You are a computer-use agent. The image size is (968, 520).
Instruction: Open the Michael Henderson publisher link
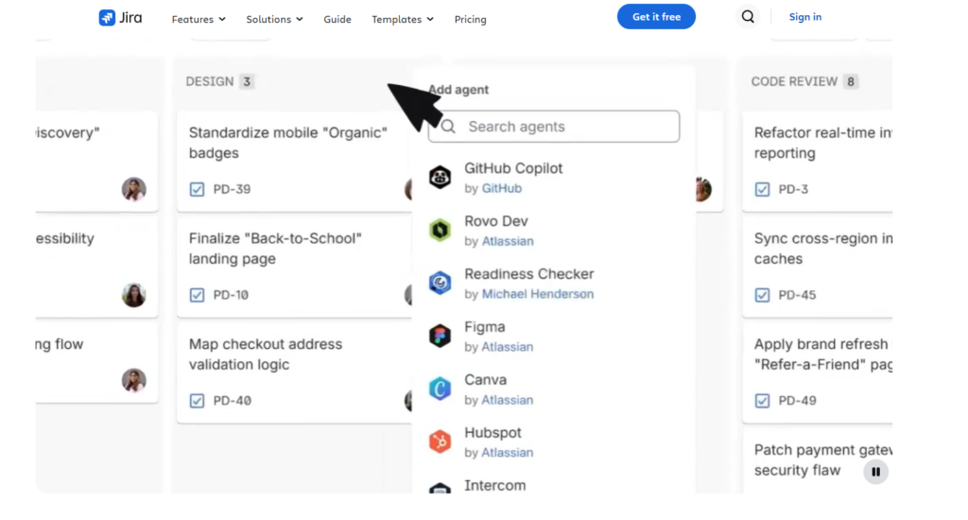[x=538, y=294]
